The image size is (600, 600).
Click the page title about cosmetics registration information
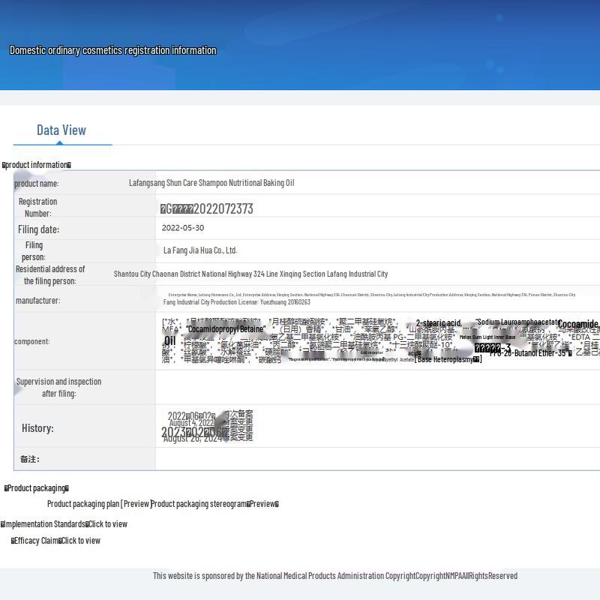112,50
